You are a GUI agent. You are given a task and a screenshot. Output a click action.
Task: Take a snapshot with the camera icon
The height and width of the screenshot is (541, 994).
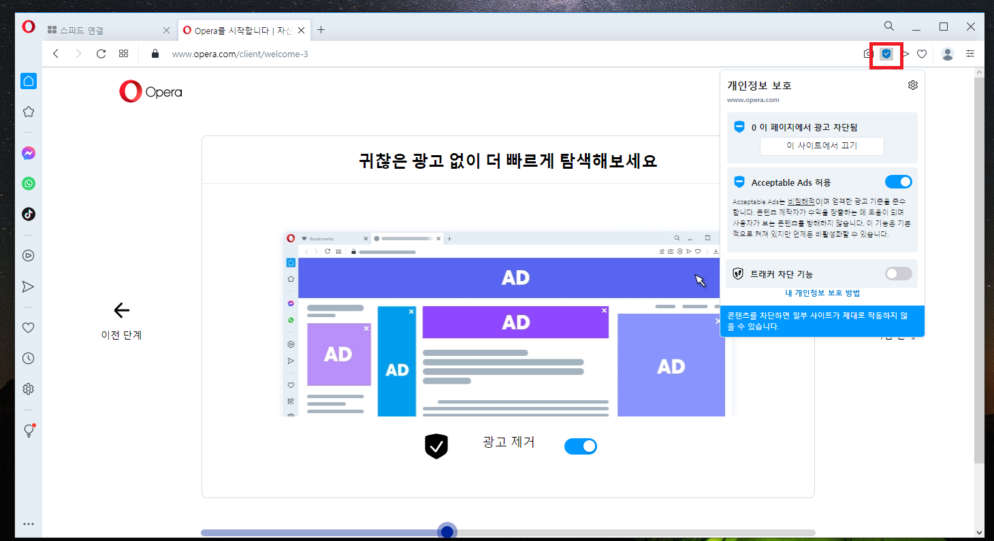pyautogui.click(x=868, y=54)
